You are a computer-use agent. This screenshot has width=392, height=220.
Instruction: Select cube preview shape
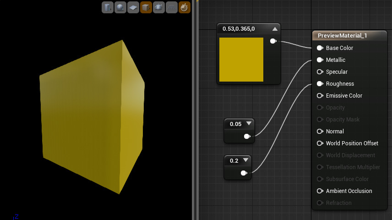[x=146, y=7]
